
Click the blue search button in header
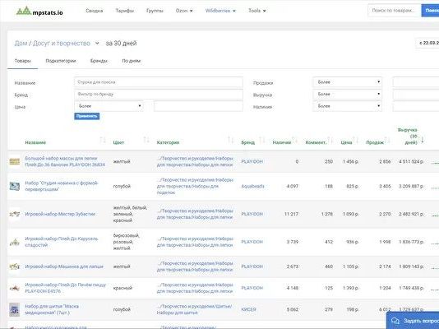(x=430, y=11)
